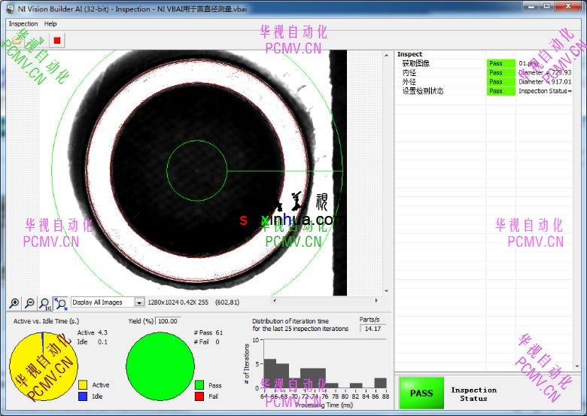Click the green Pass/Fail yield pie chart

point(160,366)
